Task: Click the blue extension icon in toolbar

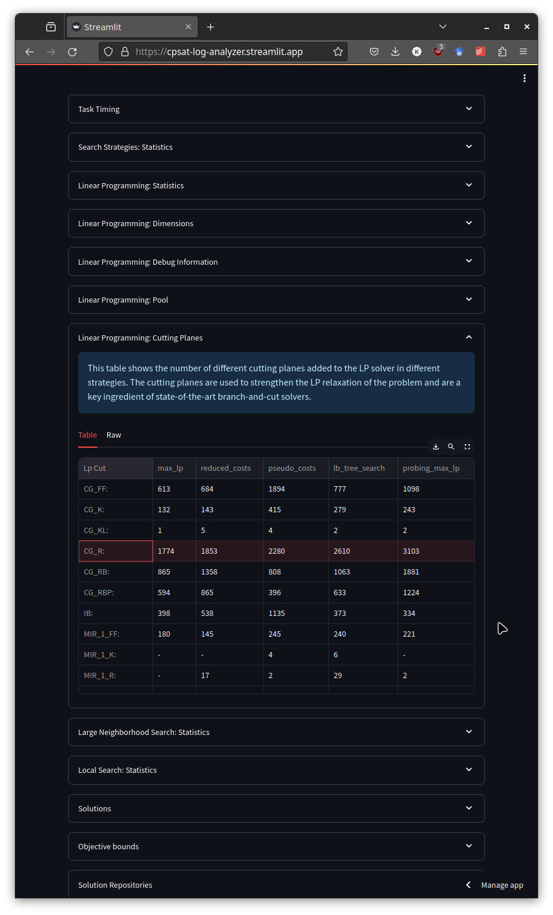Action: click(x=459, y=52)
